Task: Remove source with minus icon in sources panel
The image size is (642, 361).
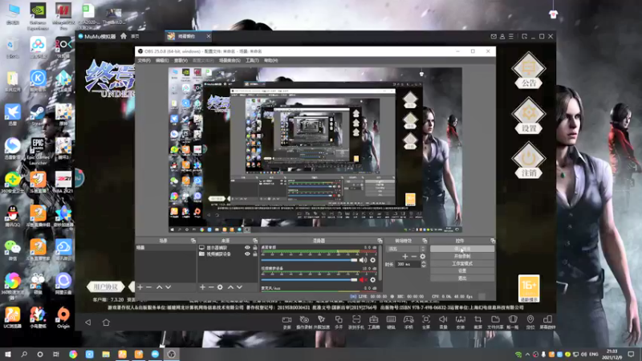Action: click(x=211, y=287)
